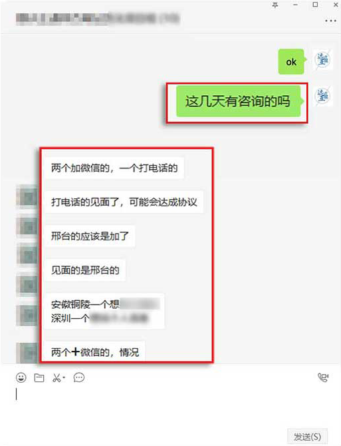Open the chat info three-dots menu
Image resolution: width=341 pixels, height=446 pixels.
(x=330, y=21)
